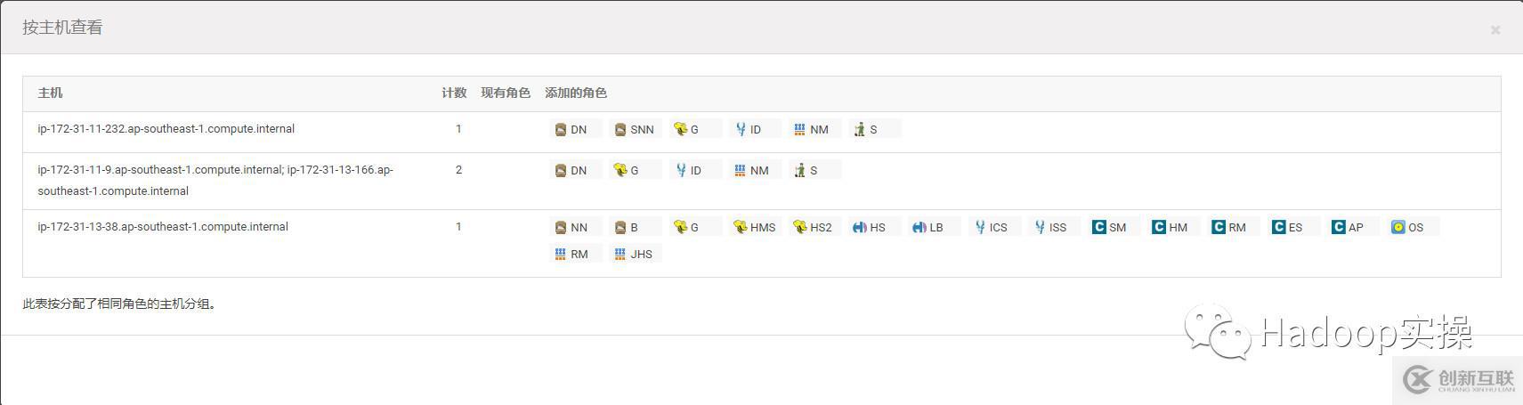Select the AP Alert Publisher badge

(1348, 228)
